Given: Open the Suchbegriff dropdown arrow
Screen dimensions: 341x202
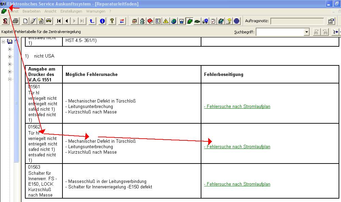Looking at the screenshot, I should pos(306,32).
